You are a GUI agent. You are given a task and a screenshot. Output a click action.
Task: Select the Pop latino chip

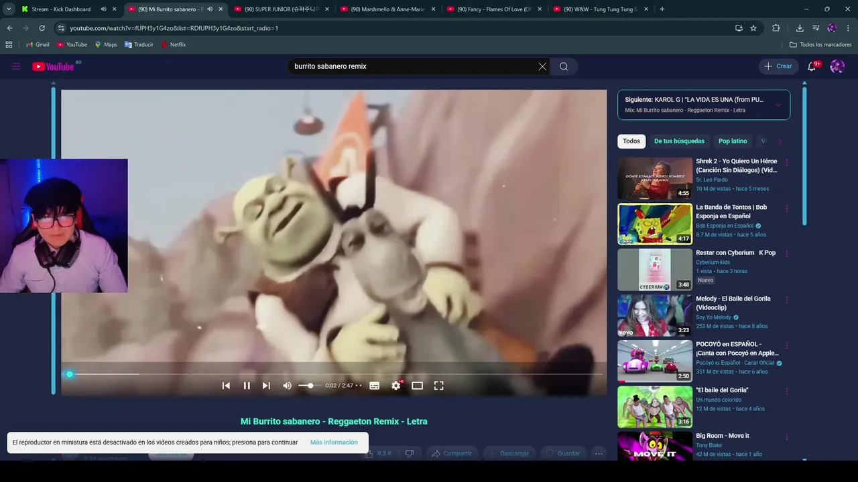point(733,141)
